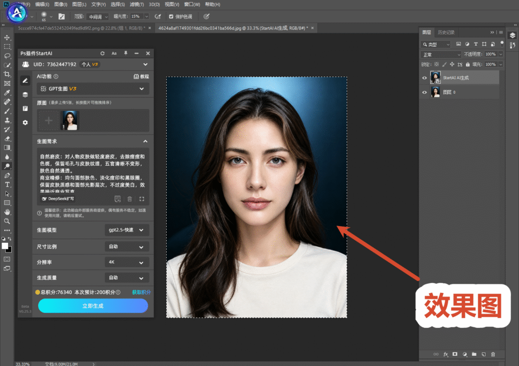
Task: Click the pin icon in StartAI panel
Action: (126, 53)
